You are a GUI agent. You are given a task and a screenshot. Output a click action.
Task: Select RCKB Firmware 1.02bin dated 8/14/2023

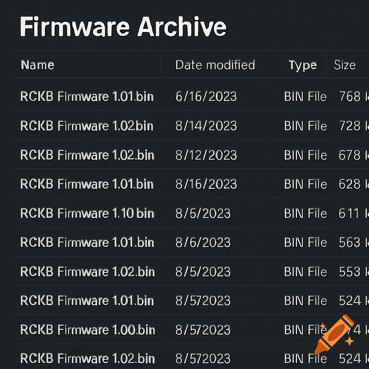86,126
